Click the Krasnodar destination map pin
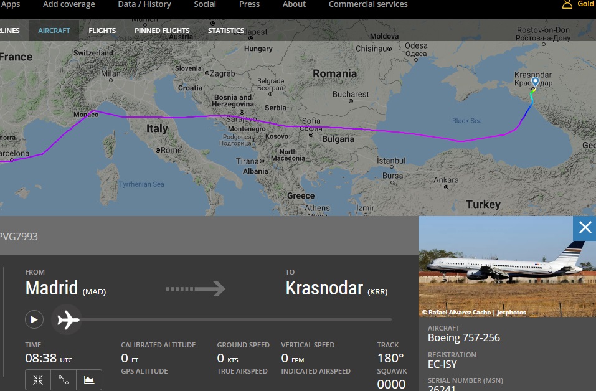Image resolution: width=596 pixels, height=391 pixels. coord(535,83)
